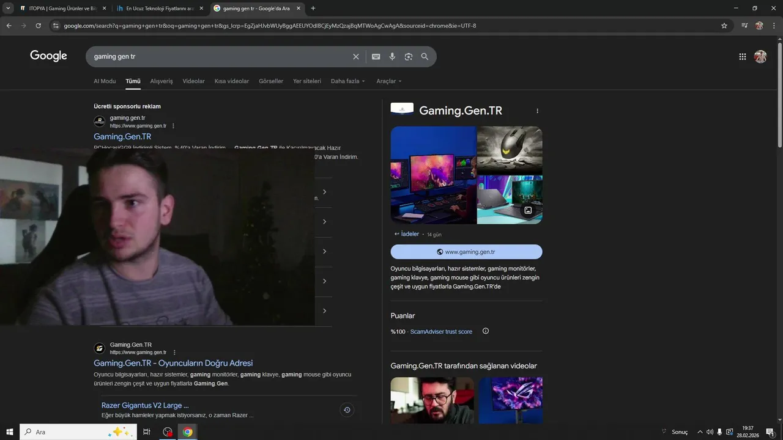Screen dimensions: 783x440
Task: Click the www.gaming.gen.tr button
Action: [466, 252]
